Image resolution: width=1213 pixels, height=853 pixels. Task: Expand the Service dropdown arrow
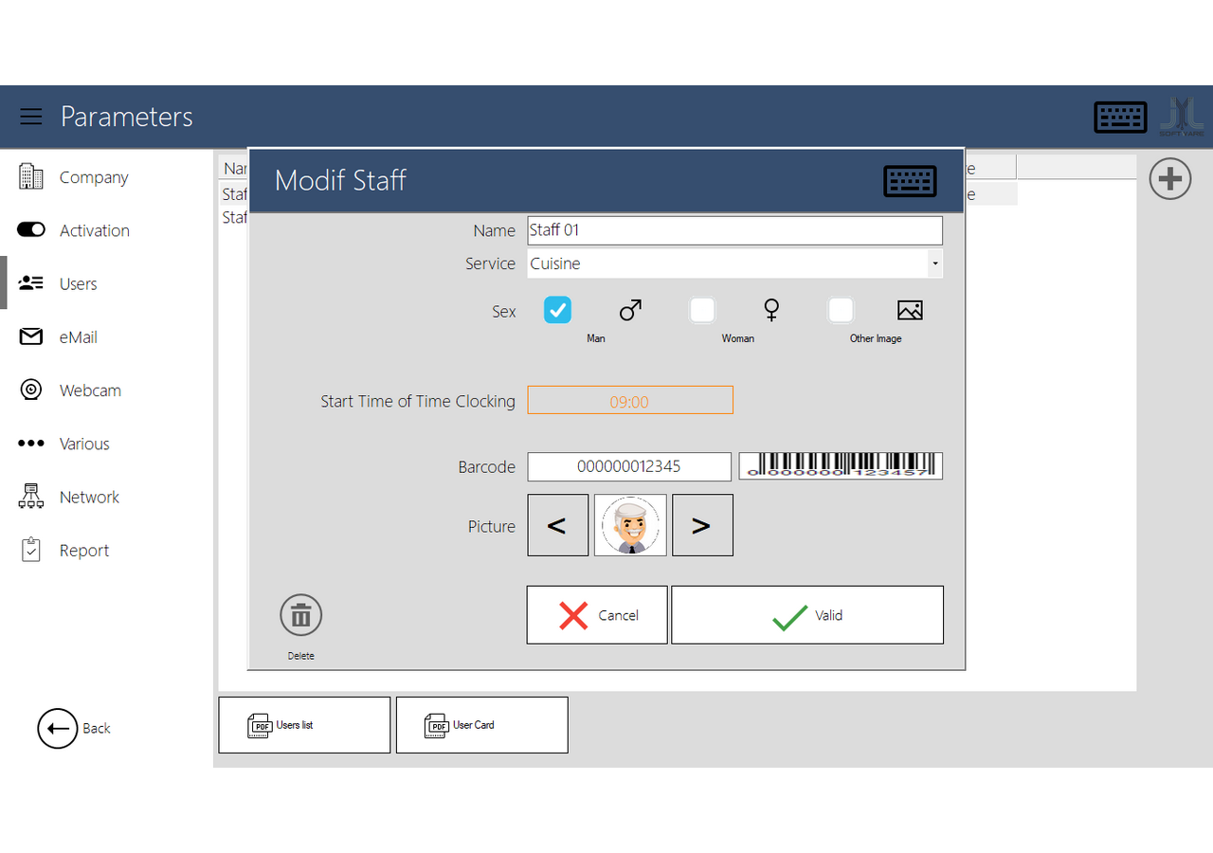tap(934, 263)
